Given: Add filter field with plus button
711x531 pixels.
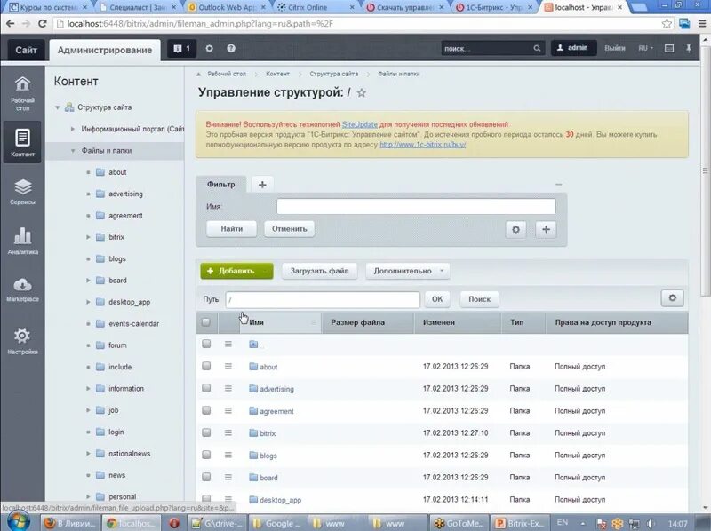Looking at the screenshot, I should pyautogui.click(x=546, y=229).
